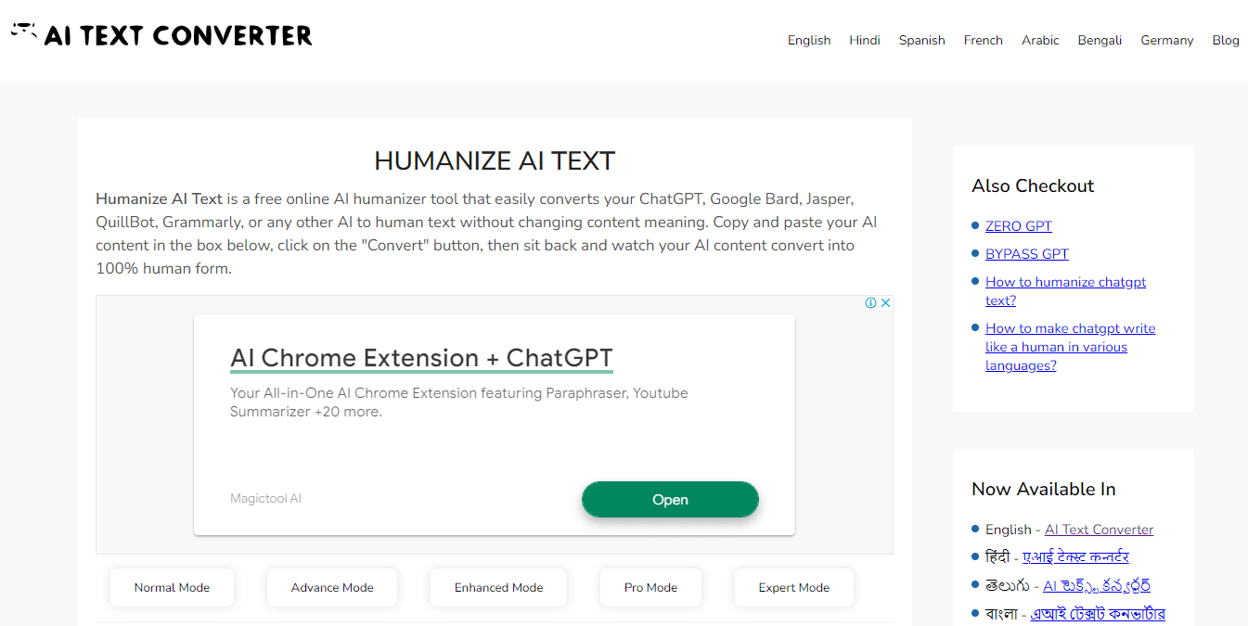This screenshot has height=626, width=1248.
Task: Open the ZERO GPT link
Action: coord(1019,225)
